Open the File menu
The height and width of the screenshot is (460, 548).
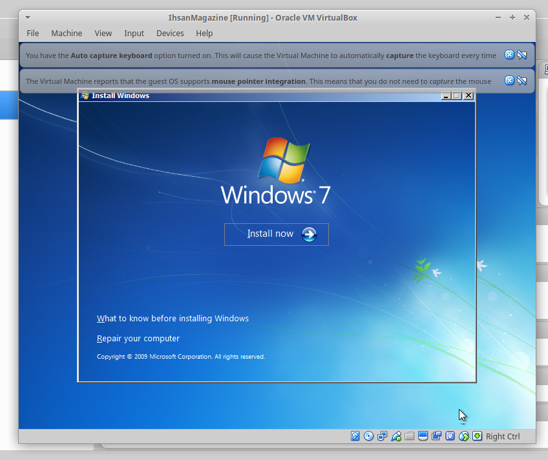(x=33, y=33)
